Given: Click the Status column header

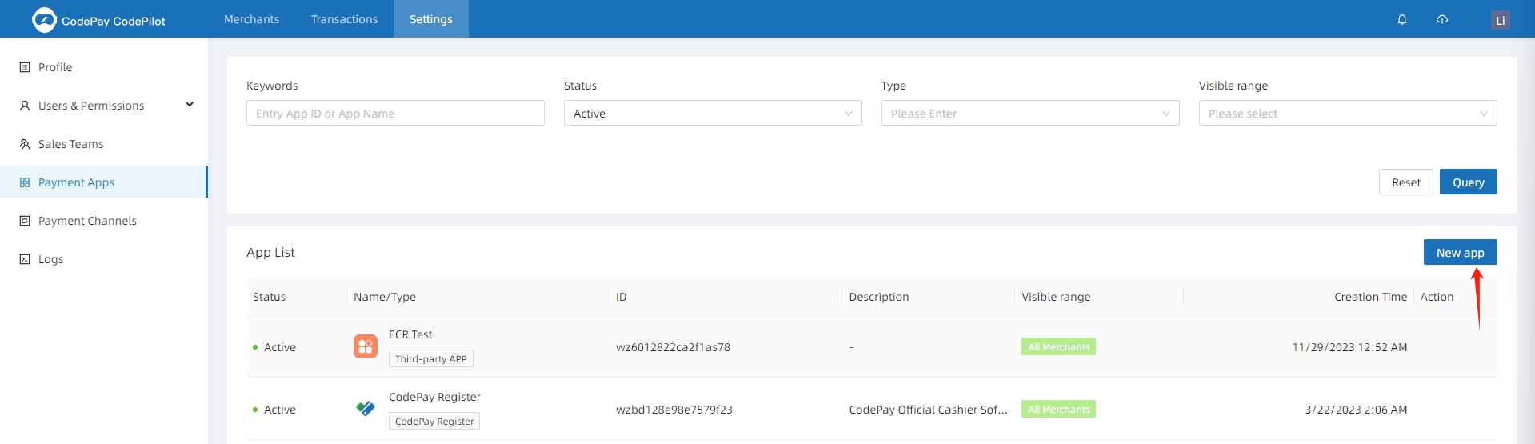Looking at the screenshot, I should (x=269, y=297).
